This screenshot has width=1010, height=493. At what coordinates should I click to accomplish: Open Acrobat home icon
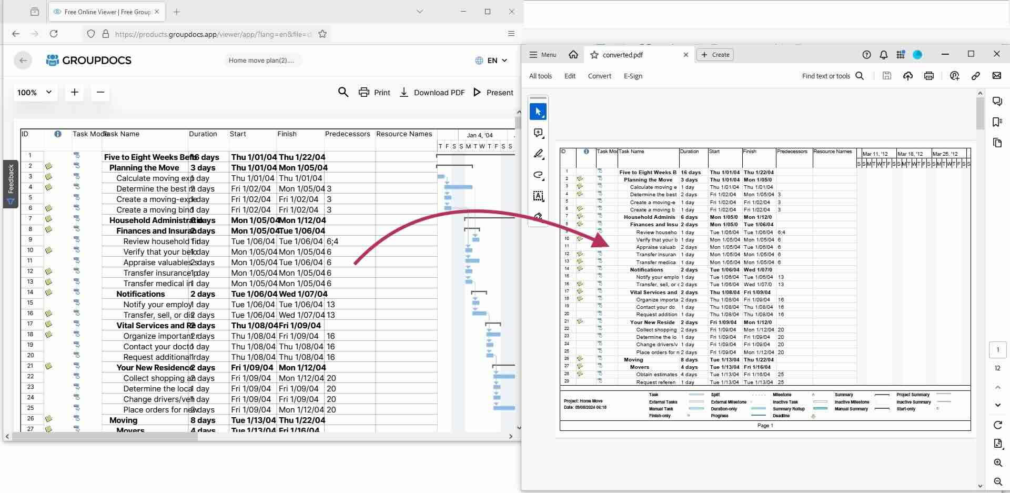point(573,55)
